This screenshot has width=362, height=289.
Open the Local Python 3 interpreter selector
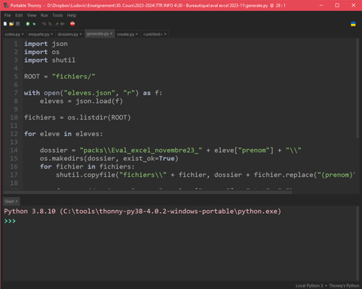point(327,286)
